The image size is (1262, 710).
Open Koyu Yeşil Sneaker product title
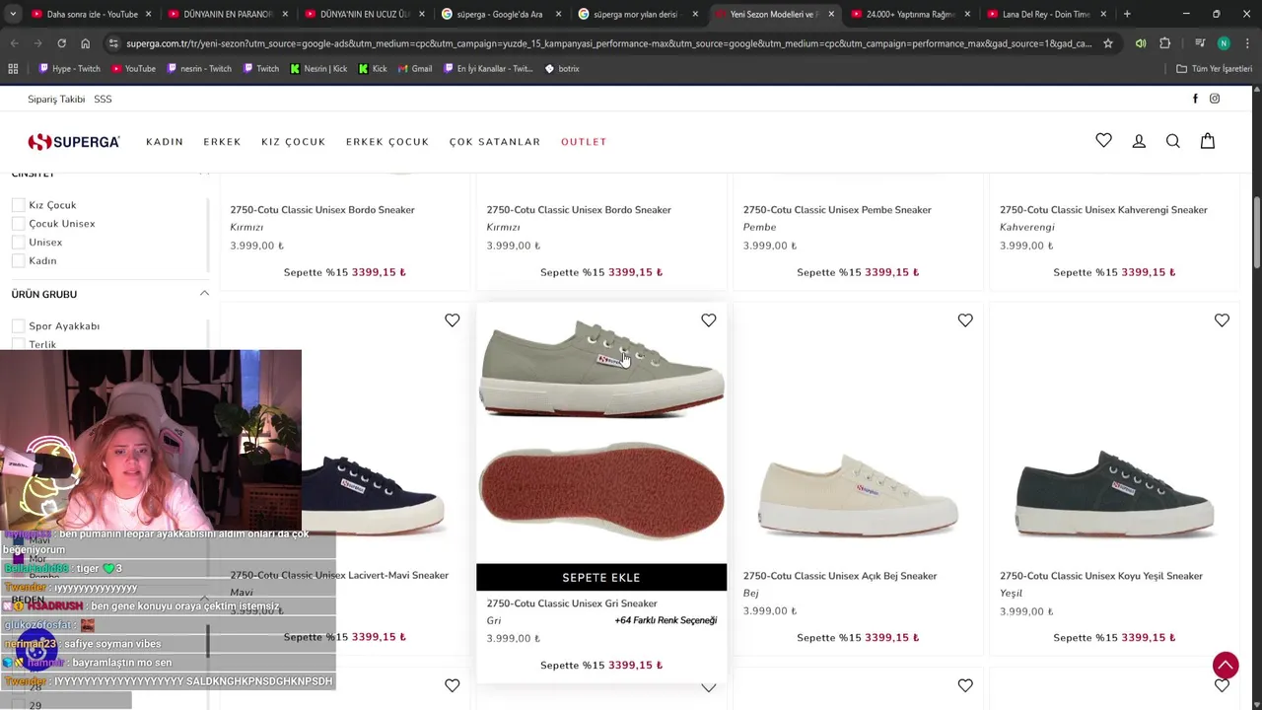[1101, 576]
